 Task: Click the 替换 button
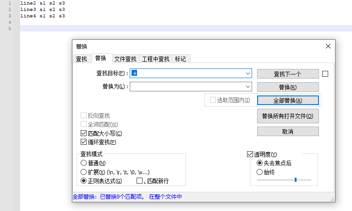coord(287,87)
